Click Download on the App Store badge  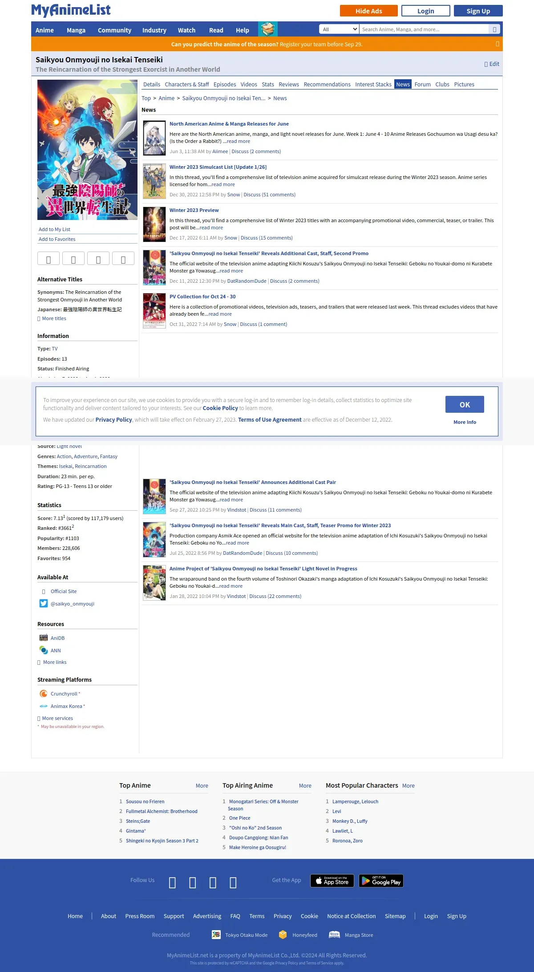coord(332,881)
